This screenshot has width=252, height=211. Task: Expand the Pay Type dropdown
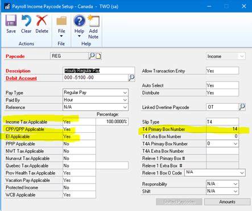[x=125, y=92]
